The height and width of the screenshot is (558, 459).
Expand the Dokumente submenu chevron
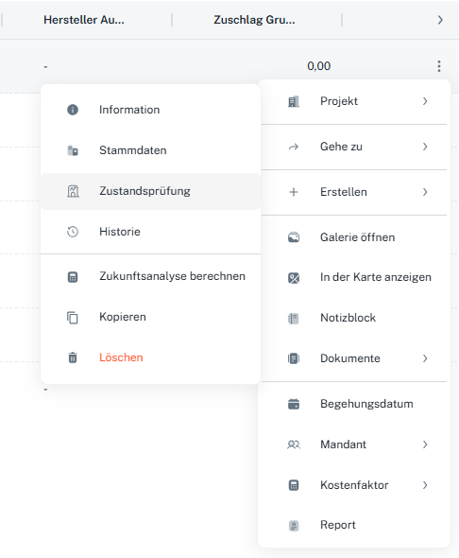425,358
